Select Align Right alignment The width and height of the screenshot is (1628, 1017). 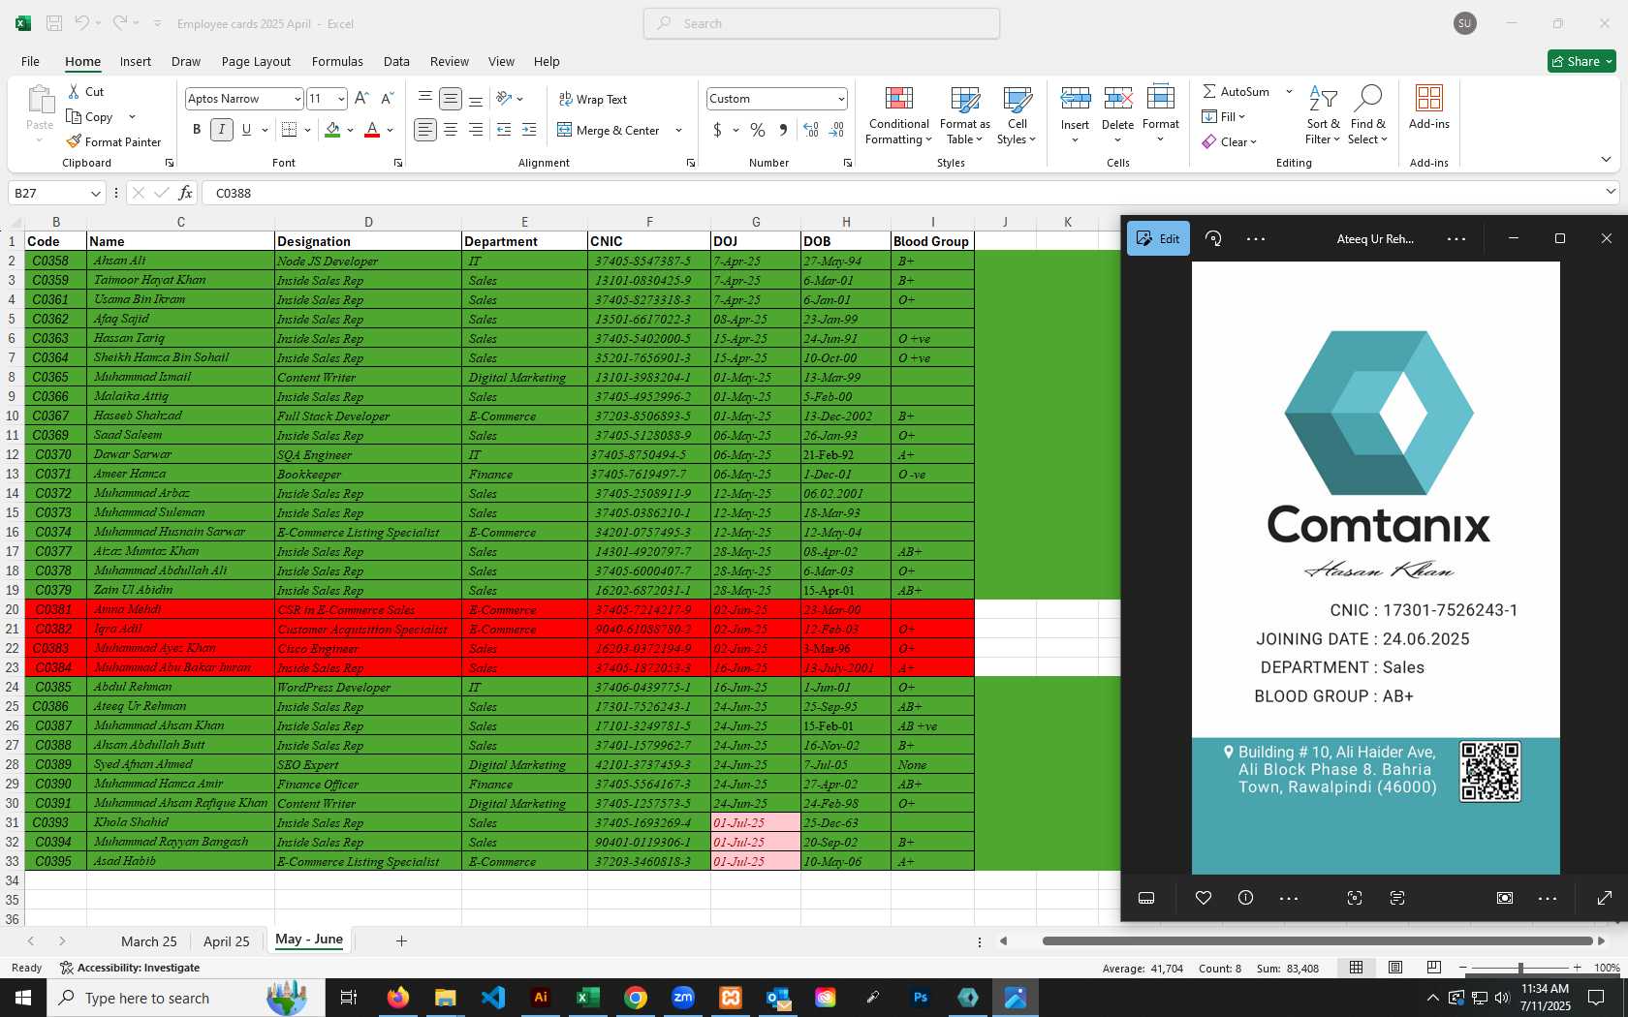(475, 130)
